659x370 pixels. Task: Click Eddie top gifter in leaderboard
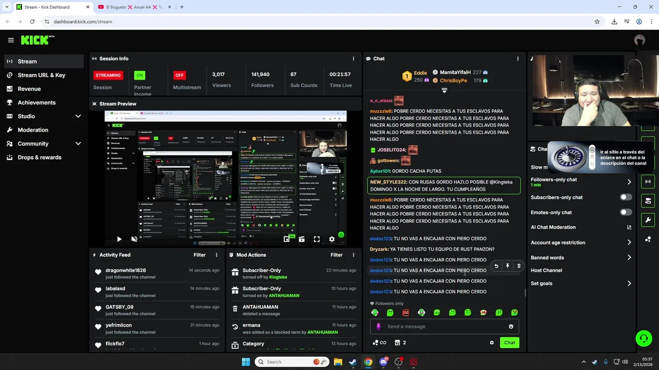(420, 73)
